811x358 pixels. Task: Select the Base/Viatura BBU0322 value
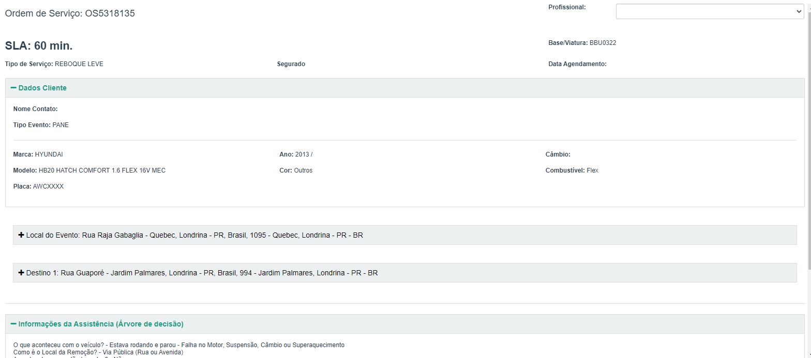click(603, 43)
